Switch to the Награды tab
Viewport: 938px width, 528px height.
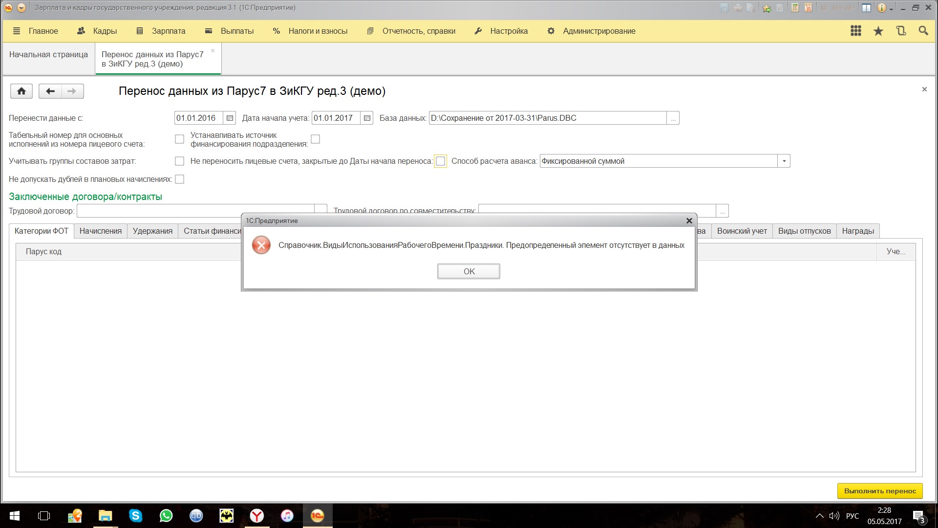click(x=858, y=231)
